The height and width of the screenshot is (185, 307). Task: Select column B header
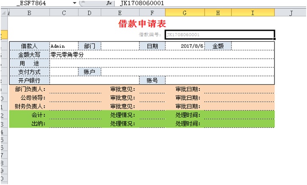tap(29, 13)
